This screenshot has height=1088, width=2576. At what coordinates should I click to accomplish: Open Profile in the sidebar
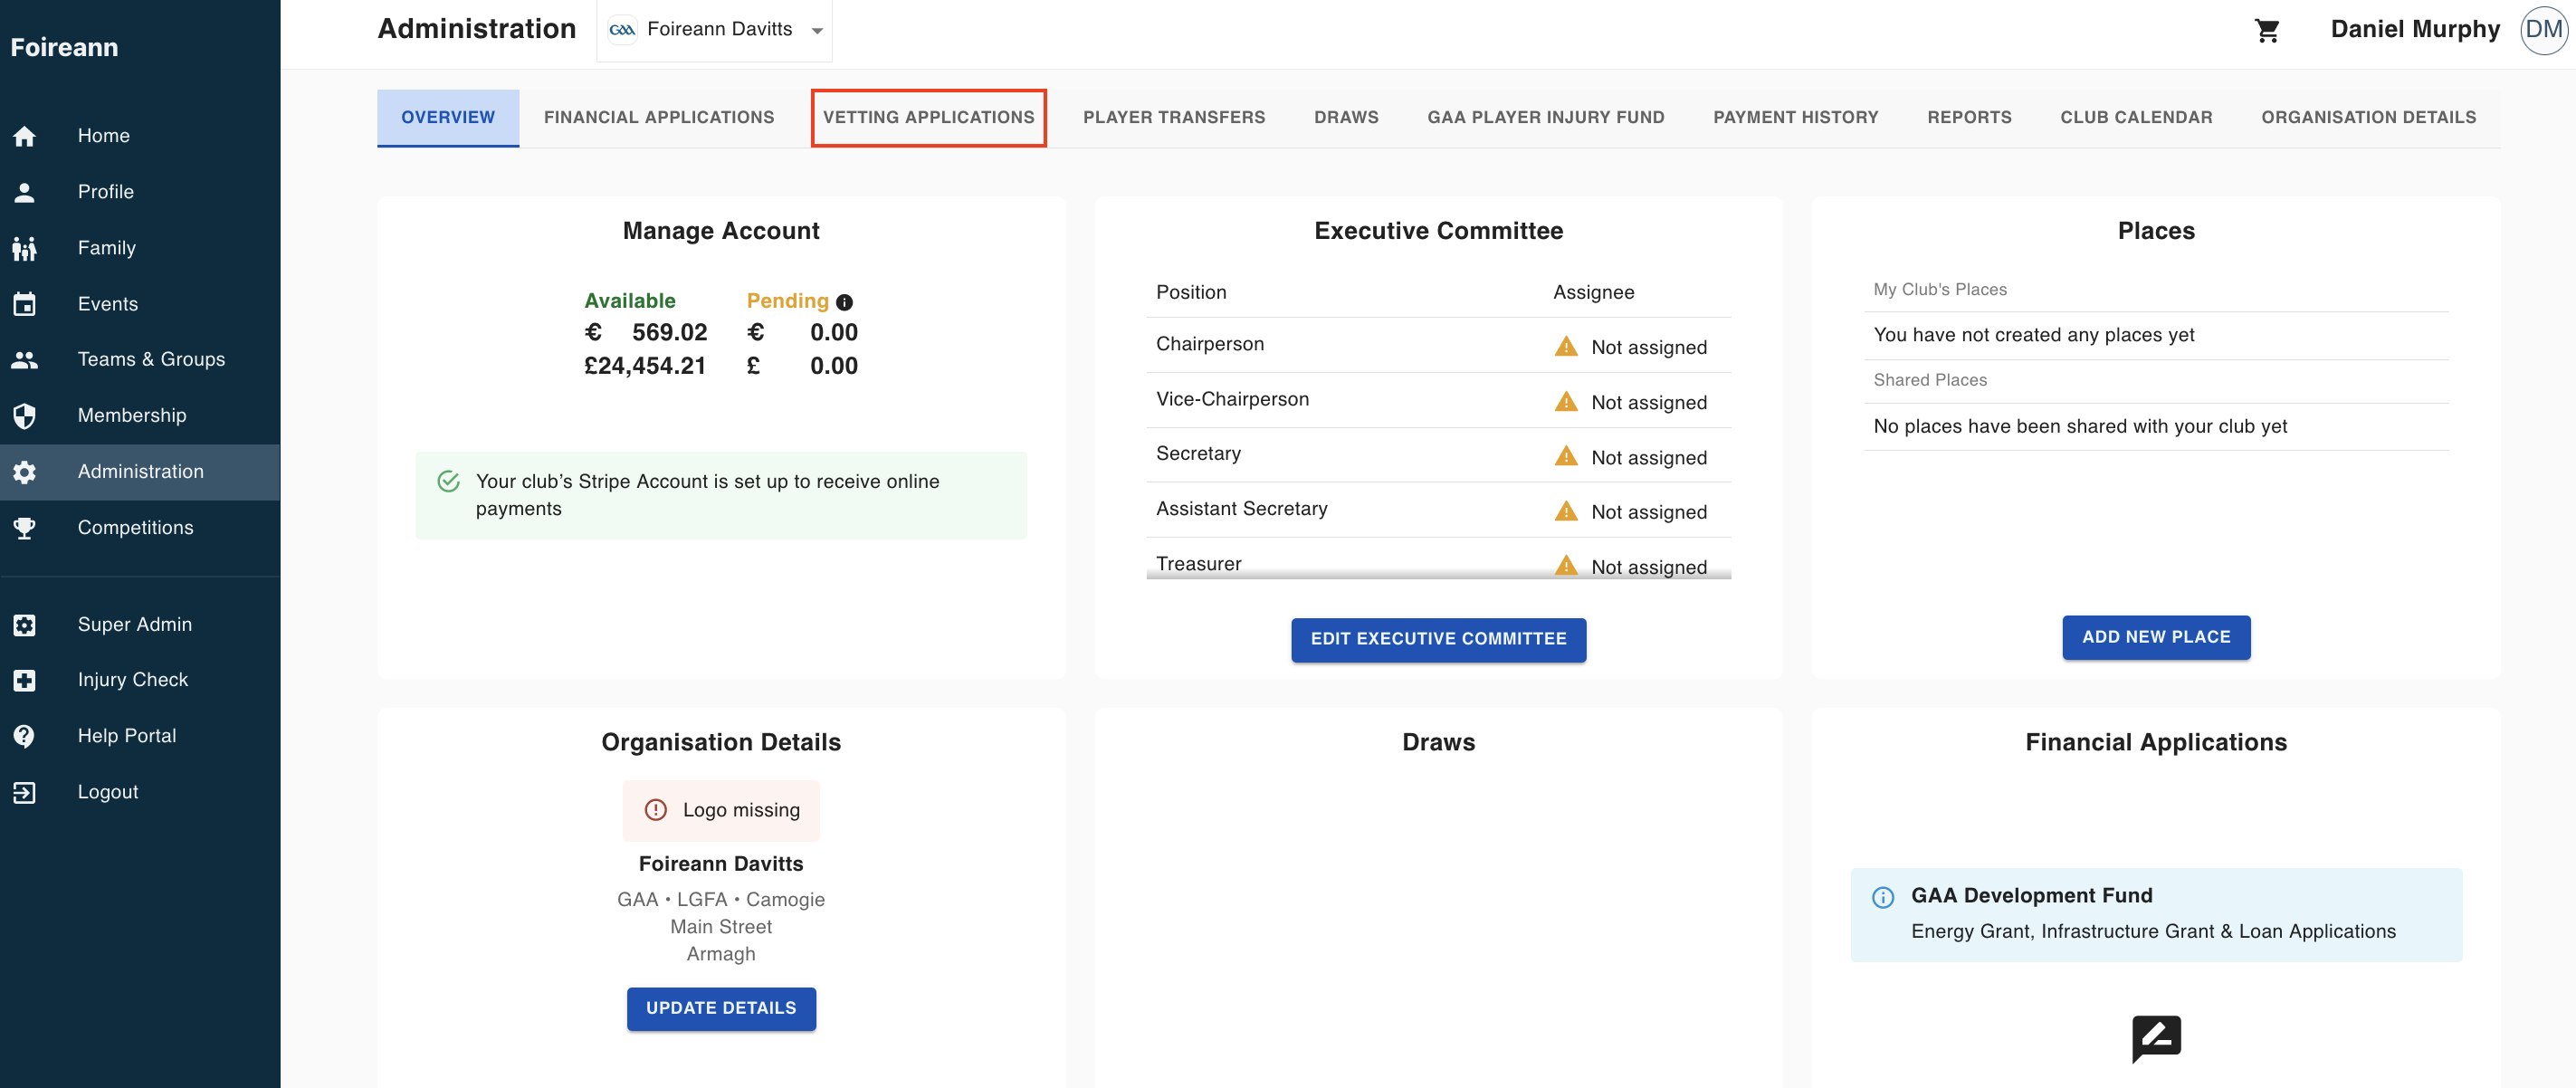click(140, 192)
